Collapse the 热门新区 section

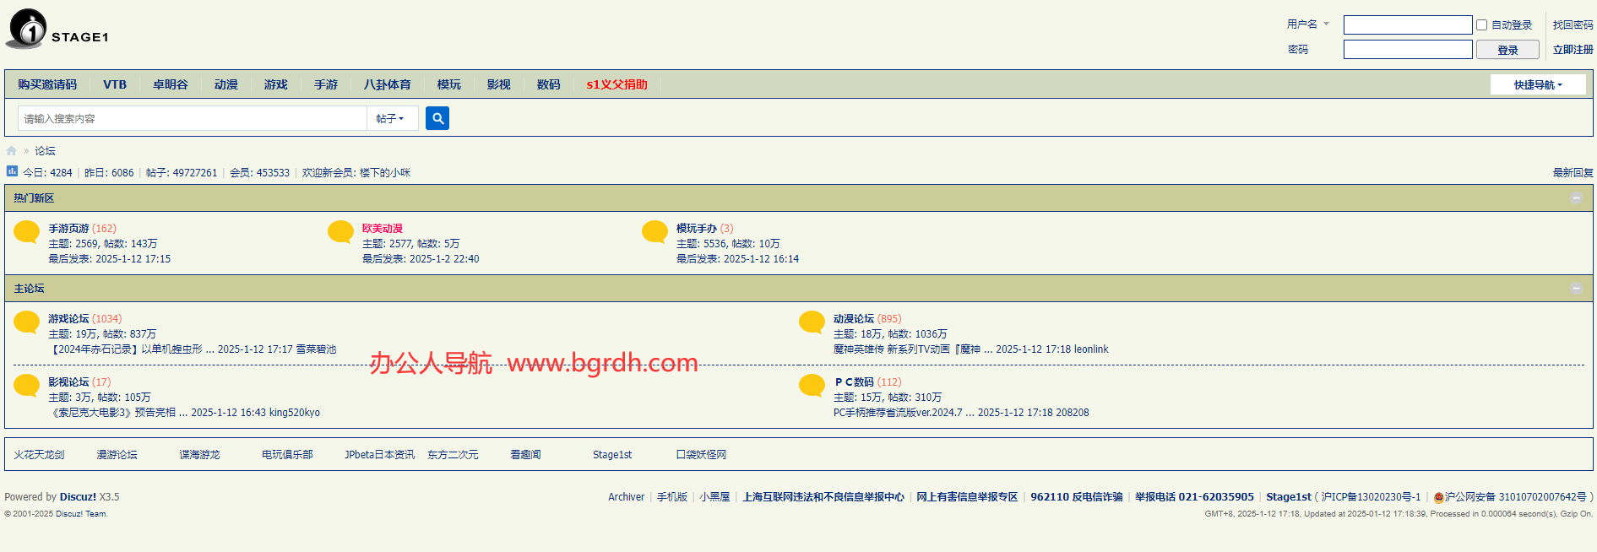tap(1576, 198)
